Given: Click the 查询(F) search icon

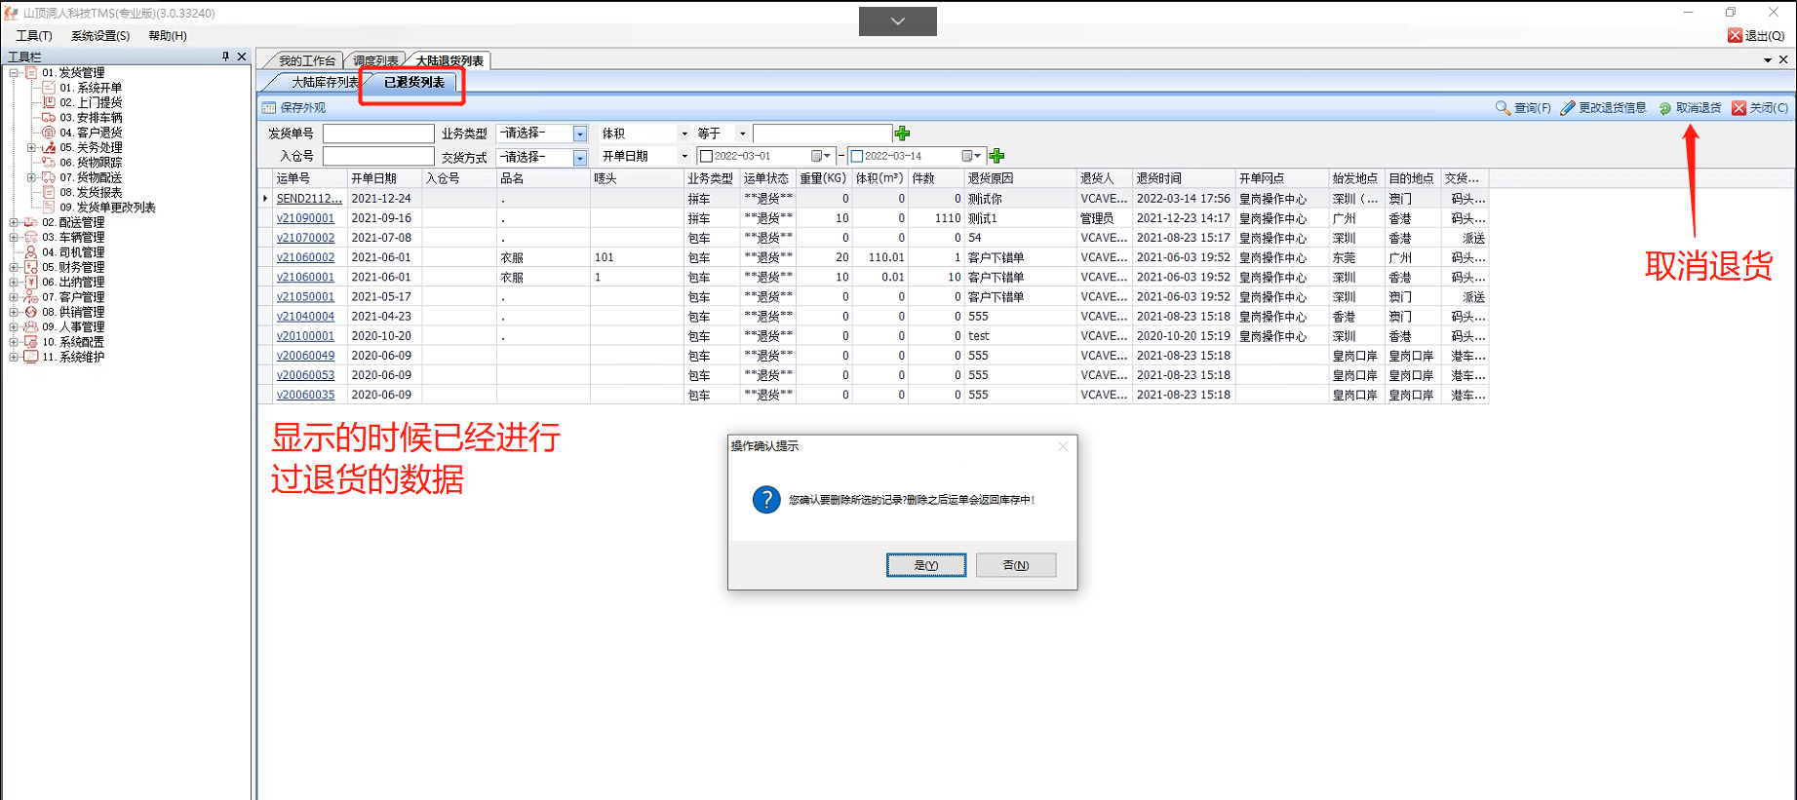Looking at the screenshot, I should pyautogui.click(x=1503, y=108).
